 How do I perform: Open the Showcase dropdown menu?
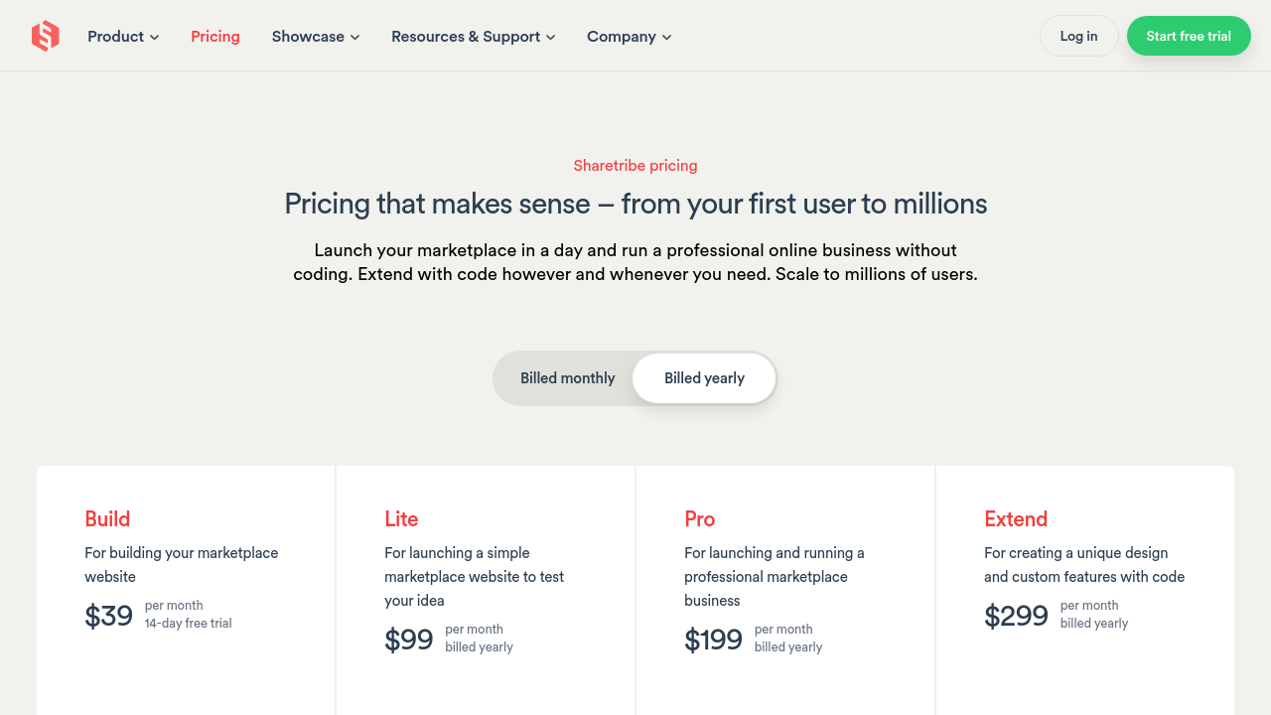point(315,37)
